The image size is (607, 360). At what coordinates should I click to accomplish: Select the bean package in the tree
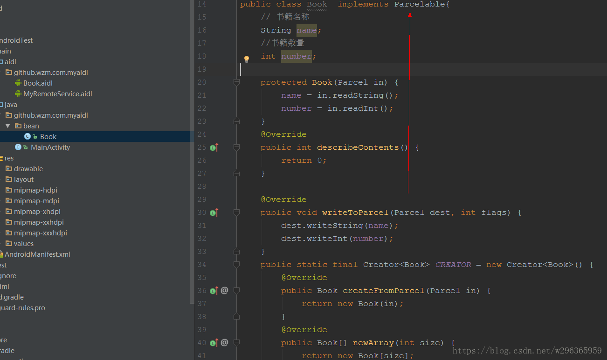(31, 126)
